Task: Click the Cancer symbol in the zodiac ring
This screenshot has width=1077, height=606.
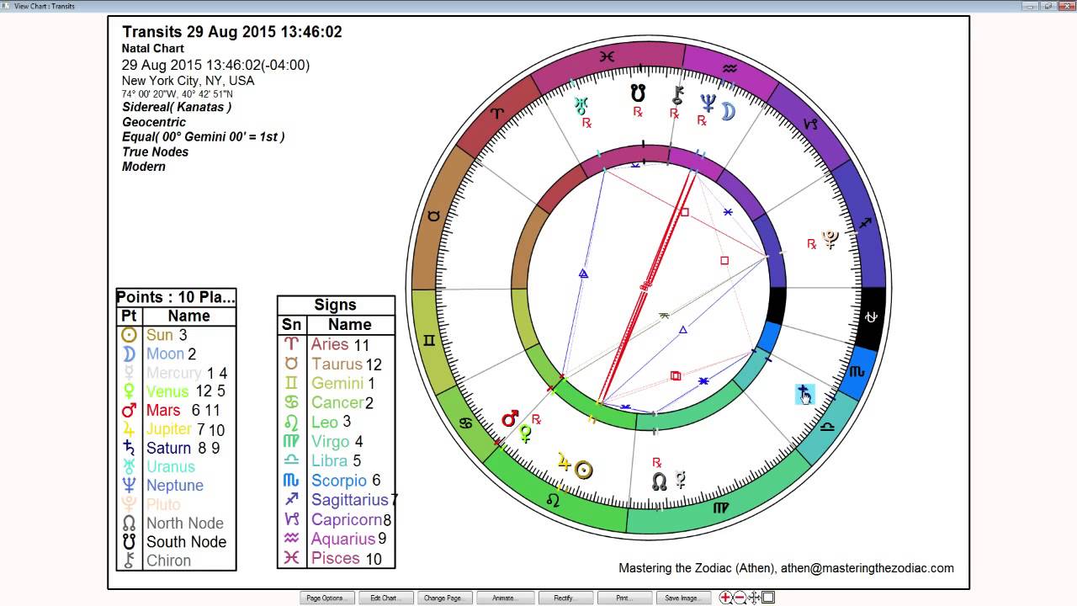Action: click(464, 423)
